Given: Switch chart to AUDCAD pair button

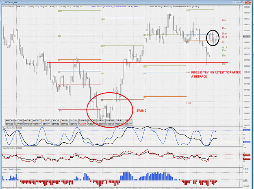Looking at the screenshot, I should pos(10,120).
